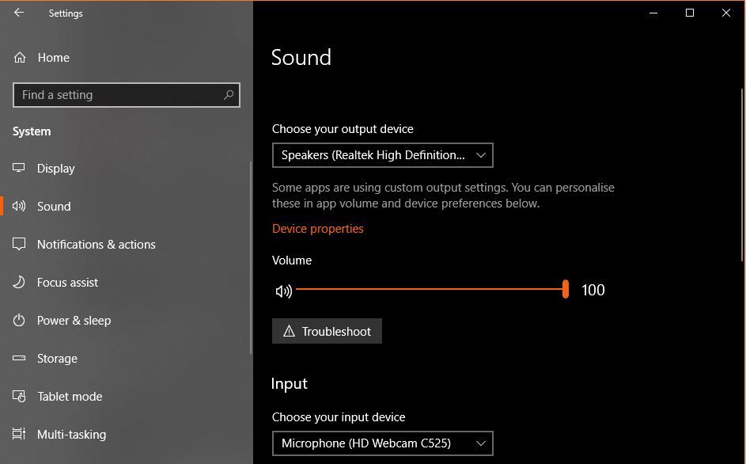Click the Multi-tasking sidebar icon
746x464 pixels.
tap(19, 434)
